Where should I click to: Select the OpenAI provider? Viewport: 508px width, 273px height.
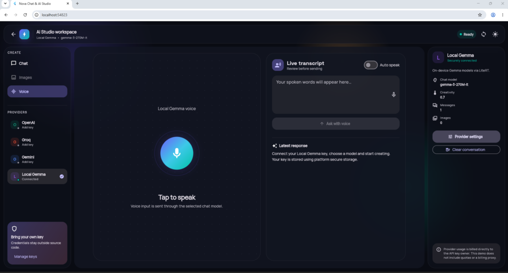[x=37, y=125]
